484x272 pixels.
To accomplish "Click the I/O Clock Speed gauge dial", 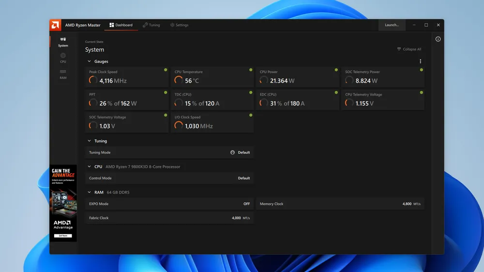I will pos(179,126).
